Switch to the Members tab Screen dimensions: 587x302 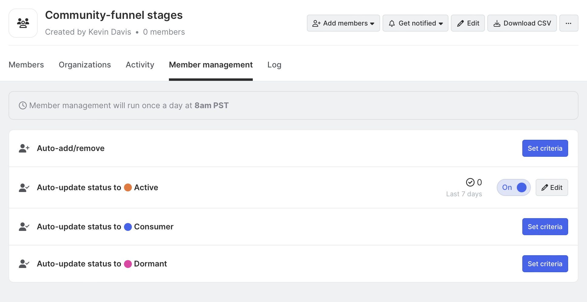click(x=26, y=65)
